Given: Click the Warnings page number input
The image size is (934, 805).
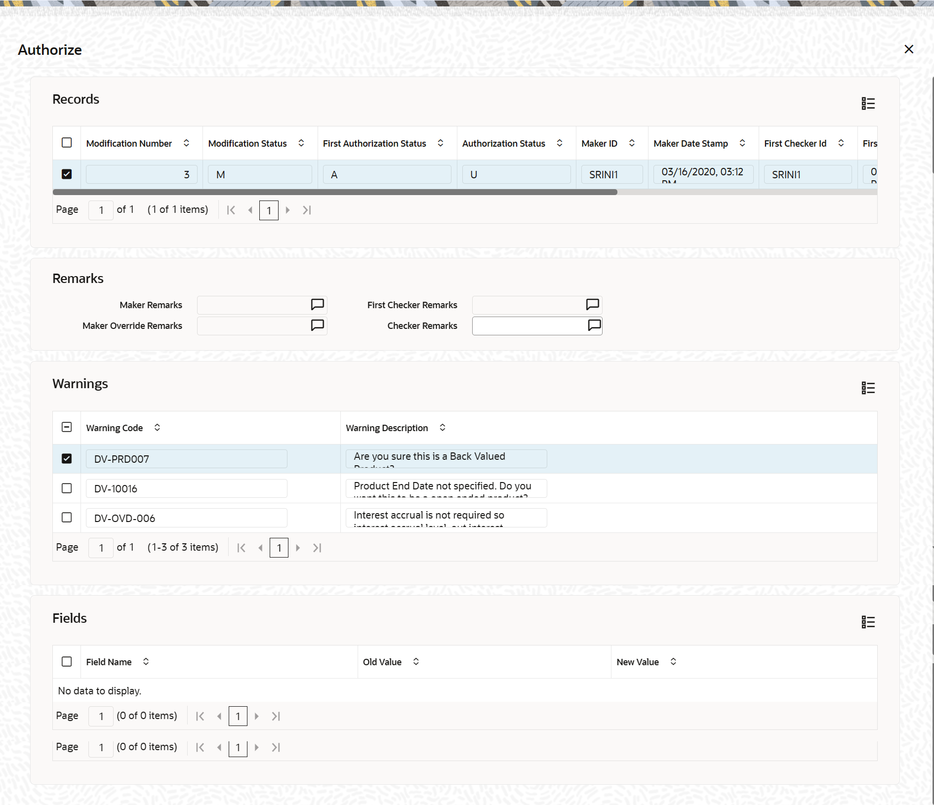Looking at the screenshot, I should [x=101, y=548].
